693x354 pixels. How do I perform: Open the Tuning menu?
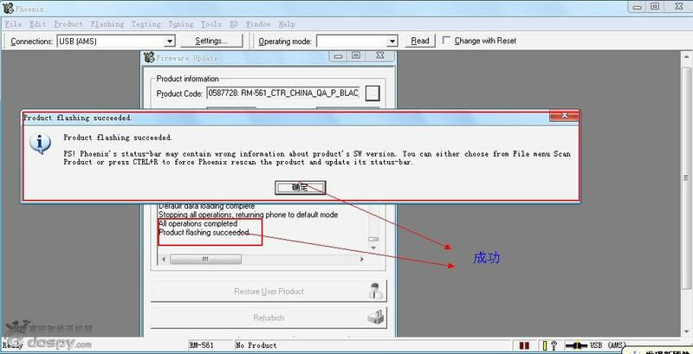point(181,24)
